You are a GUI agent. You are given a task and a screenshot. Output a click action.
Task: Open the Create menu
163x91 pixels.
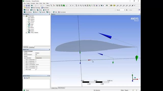[28, 3]
